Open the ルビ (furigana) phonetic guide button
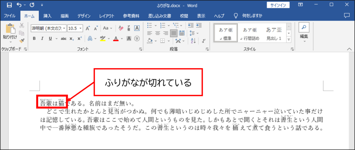355x150 pixels. tap(129, 28)
